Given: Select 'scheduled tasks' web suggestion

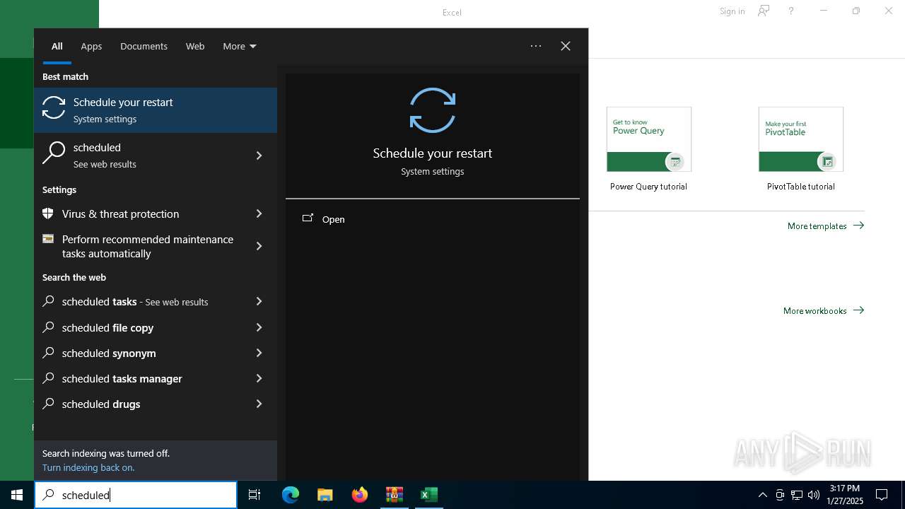Looking at the screenshot, I should tap(156, 301).
